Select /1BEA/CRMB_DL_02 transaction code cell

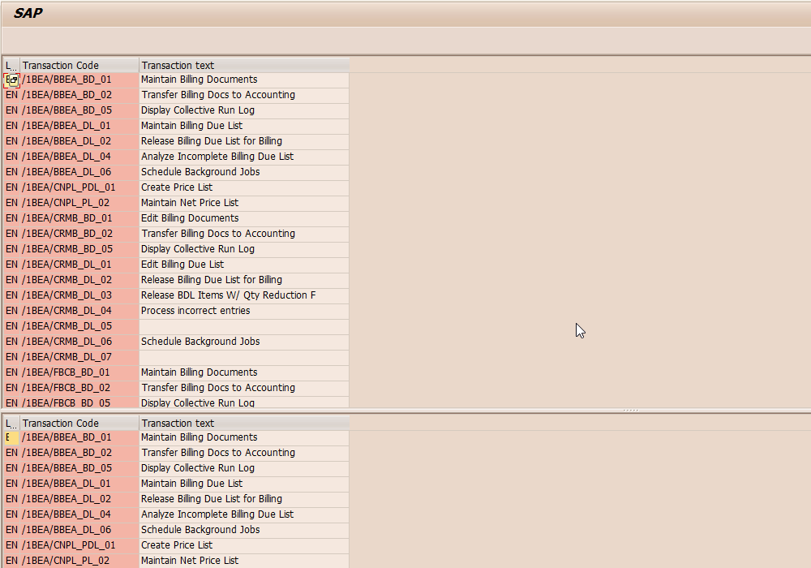79,280
